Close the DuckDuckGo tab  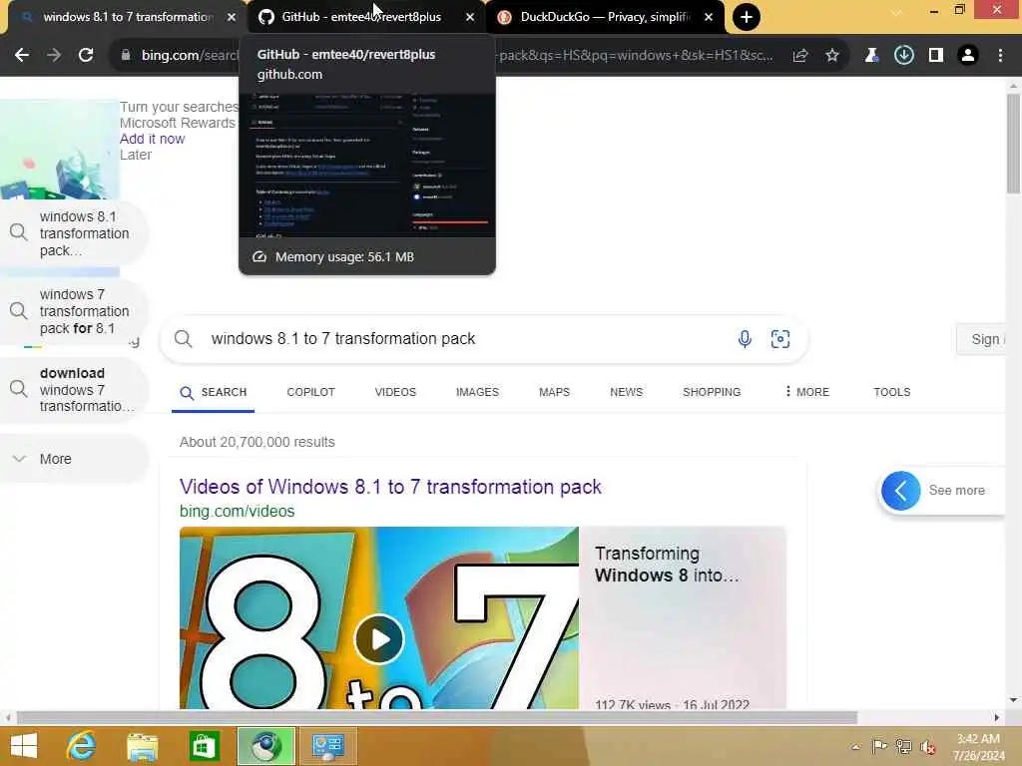(709, 17)
